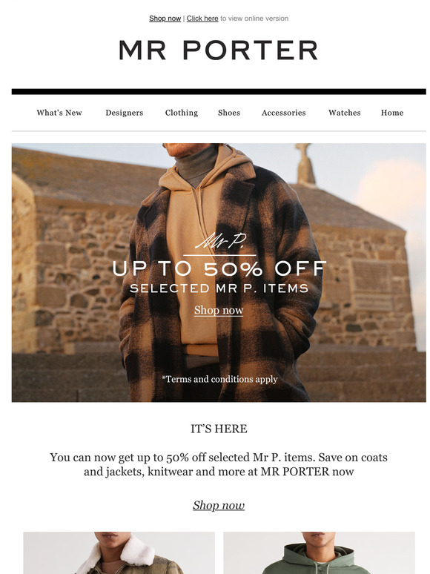Click the Terms and conditions apply text

219,379
